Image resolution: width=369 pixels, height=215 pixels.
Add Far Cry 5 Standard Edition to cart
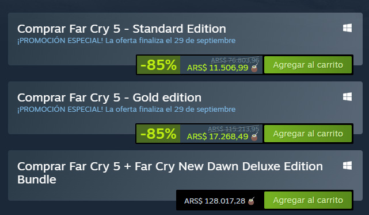[x=308, y=65]
